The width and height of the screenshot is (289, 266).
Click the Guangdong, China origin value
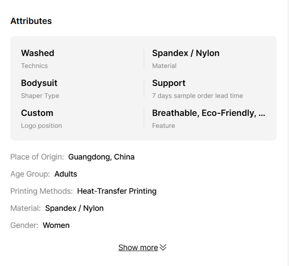[x=101, y=157]
